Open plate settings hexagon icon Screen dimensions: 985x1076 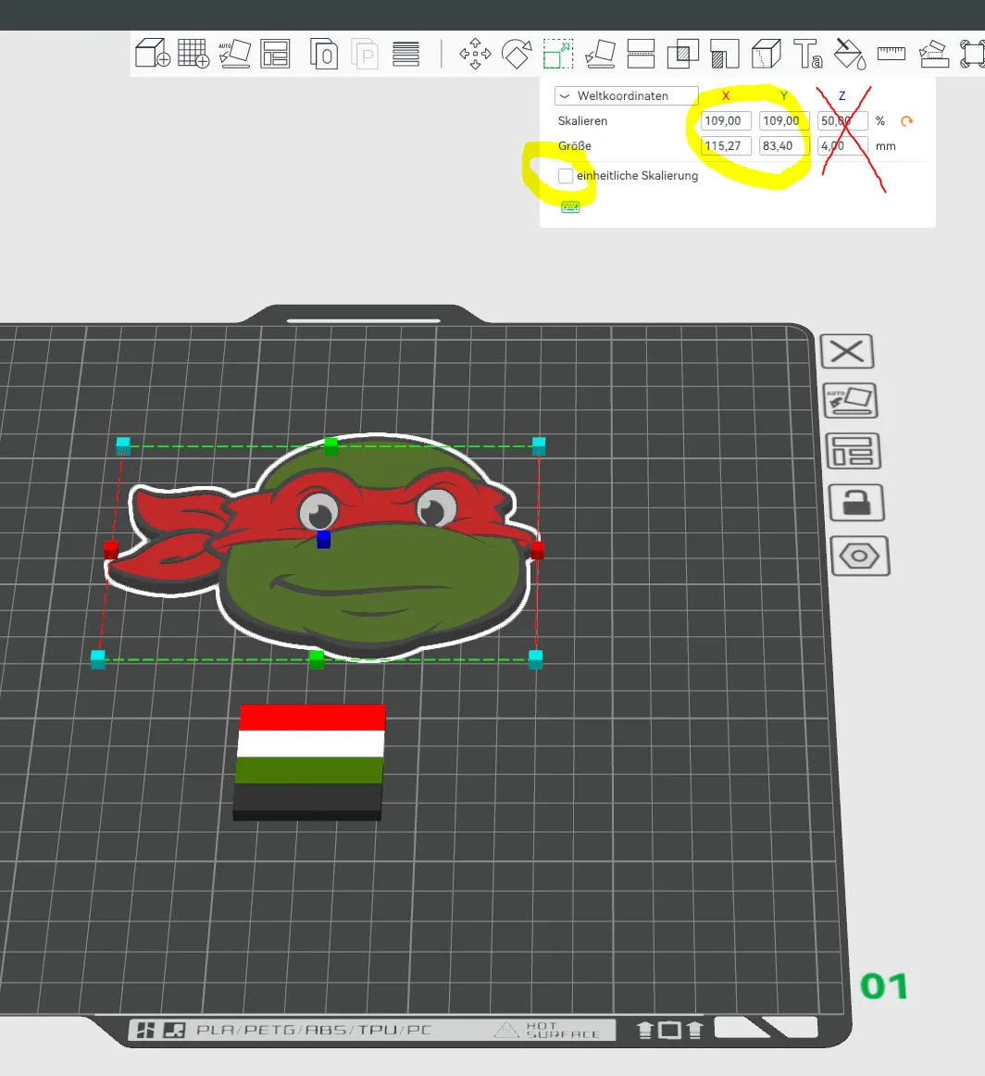(859, 556)
